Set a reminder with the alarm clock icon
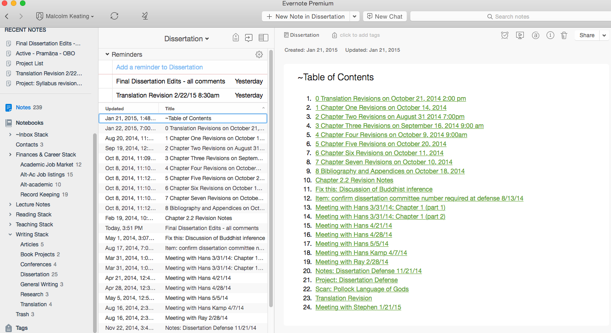This screenshot has width=611, height=333. click(505, 35)
